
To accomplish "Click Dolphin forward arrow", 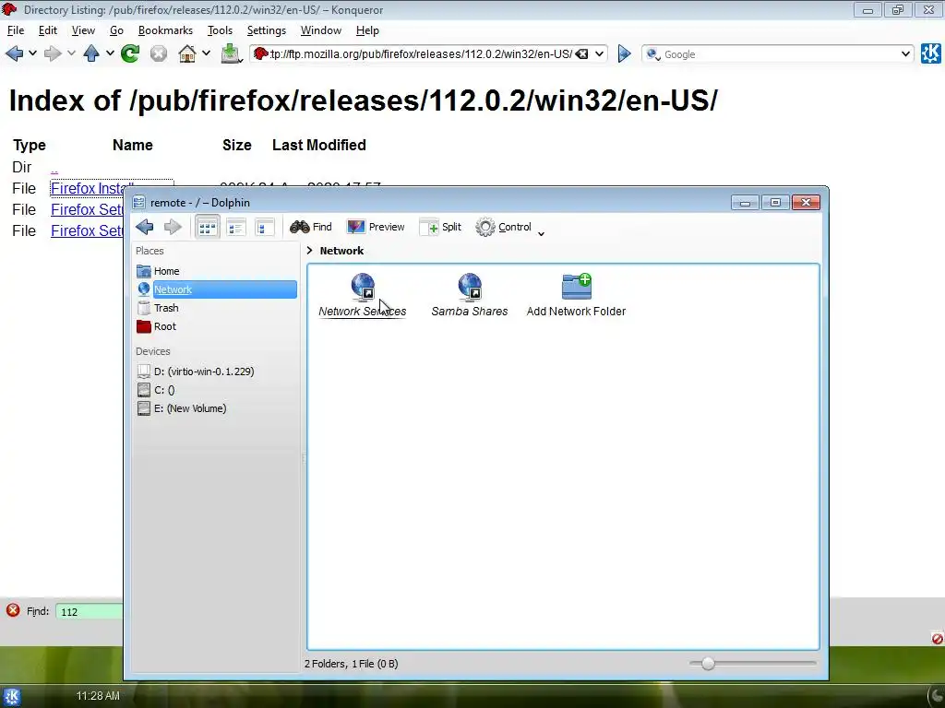I will click(x=173, y=227).
